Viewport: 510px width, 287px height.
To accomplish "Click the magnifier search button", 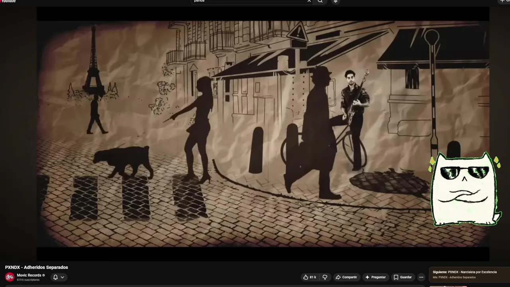I will [320, 1].
